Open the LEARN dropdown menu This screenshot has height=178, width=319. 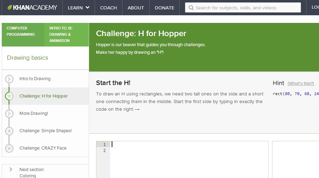(x=79, y=8)
